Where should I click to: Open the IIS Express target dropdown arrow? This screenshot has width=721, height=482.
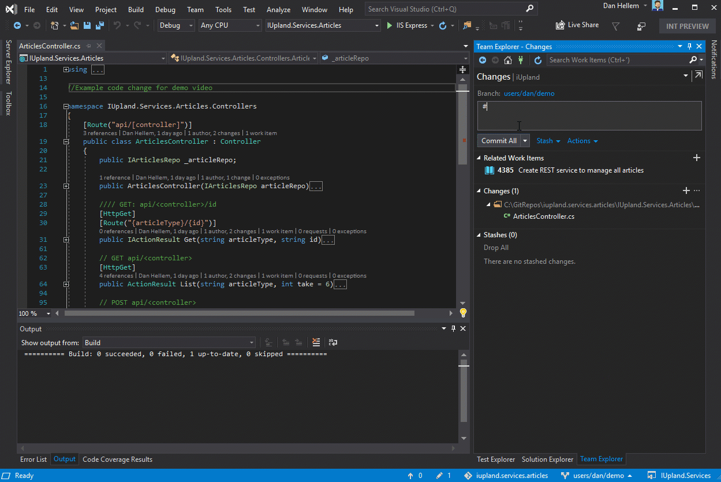pos(432,25)
